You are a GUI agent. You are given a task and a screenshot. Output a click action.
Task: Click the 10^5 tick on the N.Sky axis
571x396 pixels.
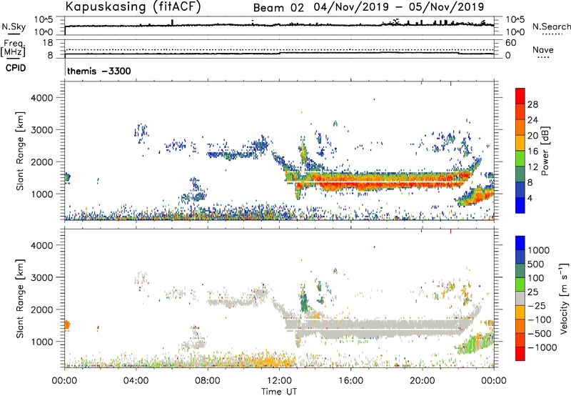44,20
